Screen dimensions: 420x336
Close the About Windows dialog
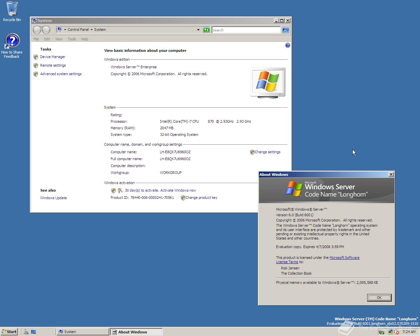[x=391, y=175]
